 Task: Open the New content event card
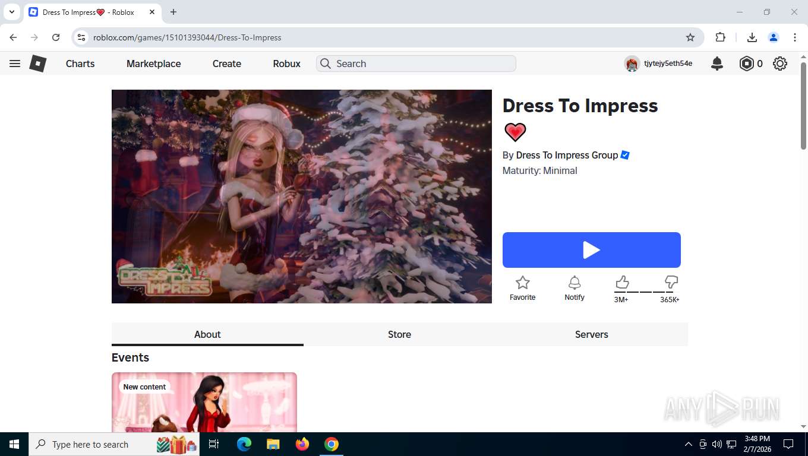pyautogui.click(x=204, y=403)
